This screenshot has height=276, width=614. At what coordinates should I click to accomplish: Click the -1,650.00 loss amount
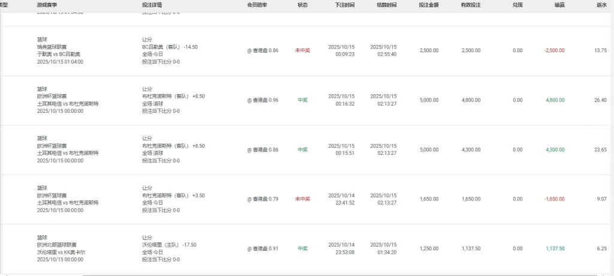coord(554,199)
